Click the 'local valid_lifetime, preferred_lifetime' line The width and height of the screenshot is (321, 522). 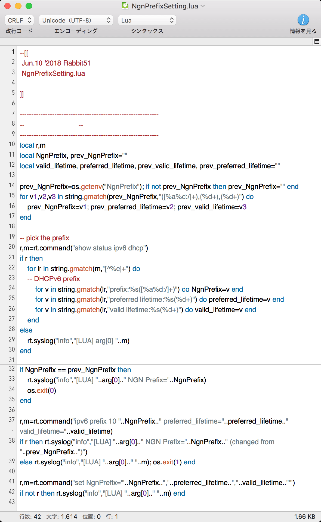click(150, 166)
